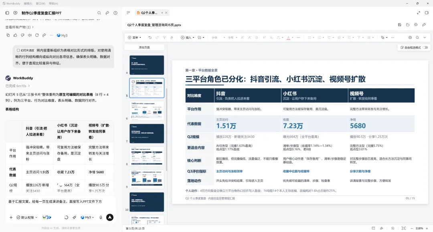
Task: Print the presentation
Action: [410, 38]
